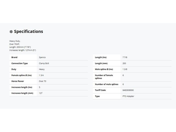Viewport: 176px width, 132px height.
Task: Select the Tariff Code number 8483908990
Action: click(128, 90)
